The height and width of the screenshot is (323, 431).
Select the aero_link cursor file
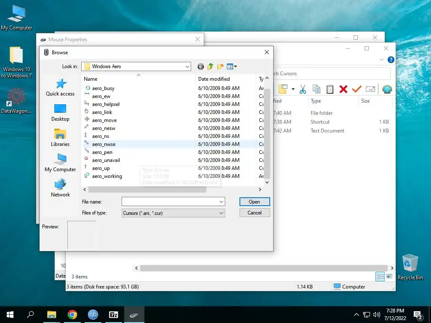coord(102,112)
